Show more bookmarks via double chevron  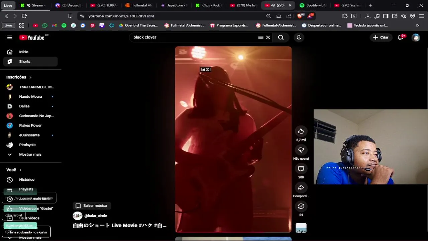(x=417, y=25)
